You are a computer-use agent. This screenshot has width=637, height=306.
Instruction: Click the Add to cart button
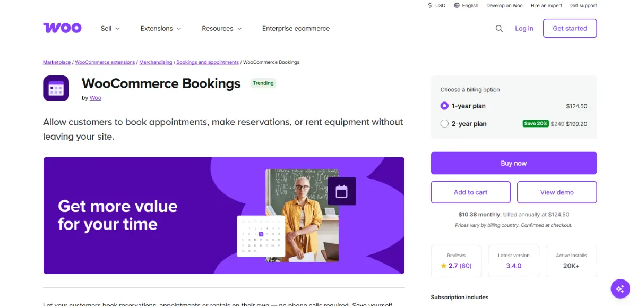coord(470,192)
